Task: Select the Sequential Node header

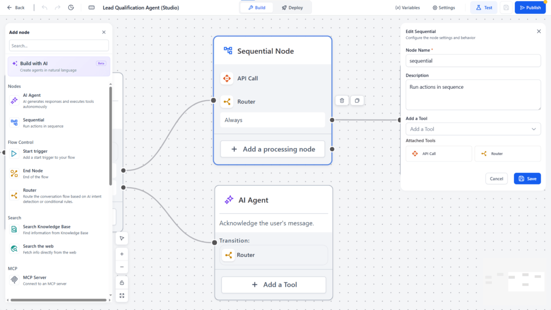Action: (x=273, y=51)
